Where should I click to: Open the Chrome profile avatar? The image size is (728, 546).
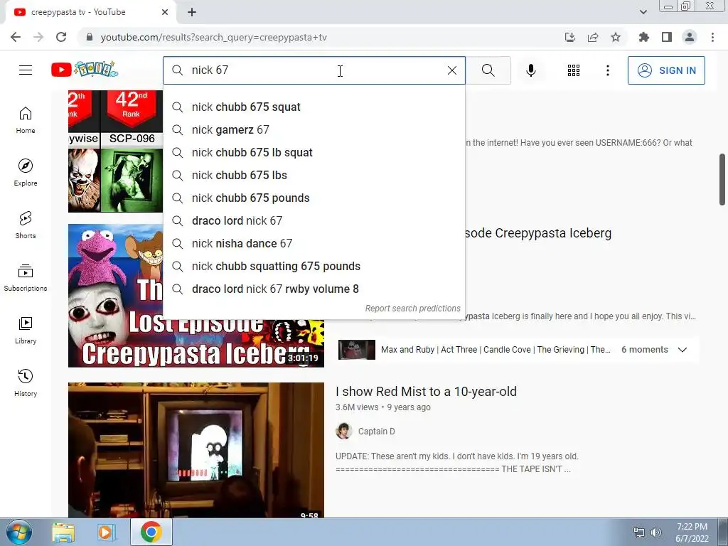coord(690,37)
